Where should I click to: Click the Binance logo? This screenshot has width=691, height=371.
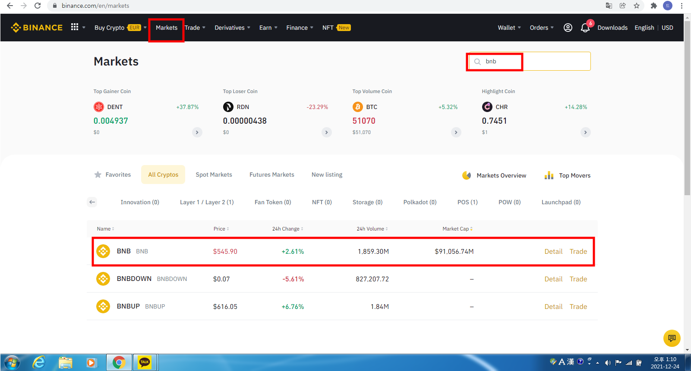click(37, 28)
